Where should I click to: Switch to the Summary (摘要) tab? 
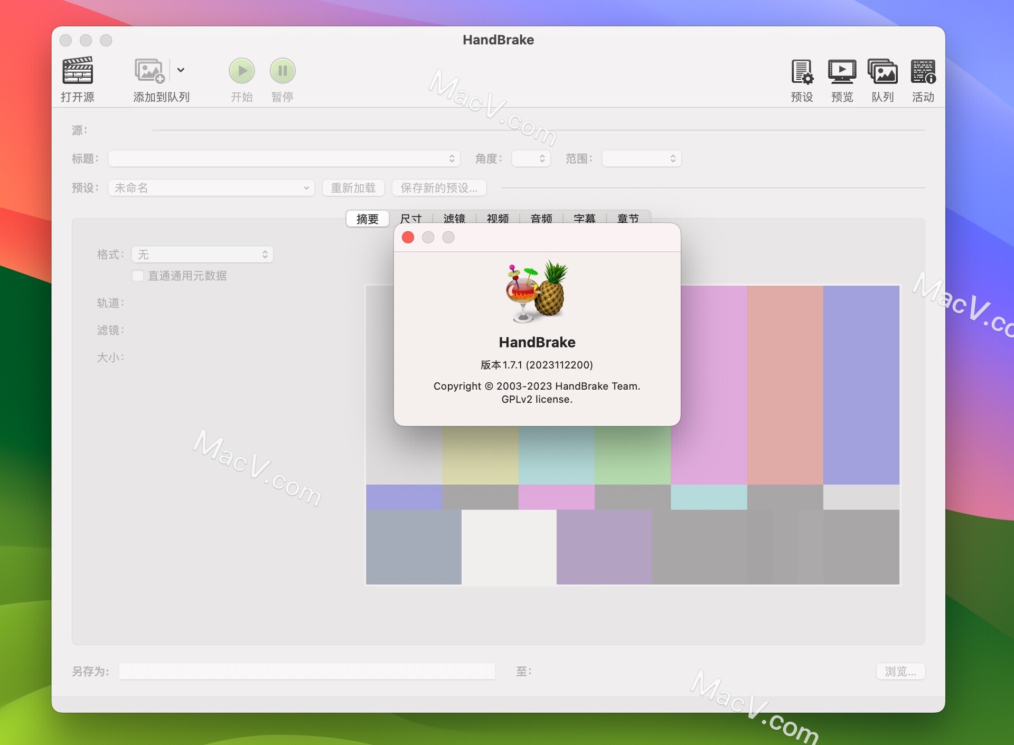[x=368, y=219]
